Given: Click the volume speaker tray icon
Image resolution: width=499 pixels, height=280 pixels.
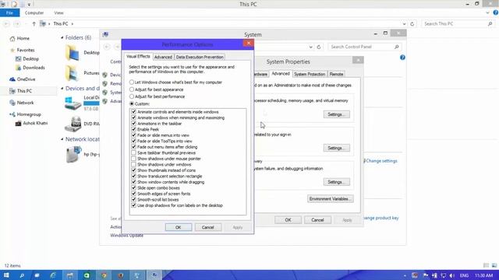Looking at the screenshot, I should 452,275.
